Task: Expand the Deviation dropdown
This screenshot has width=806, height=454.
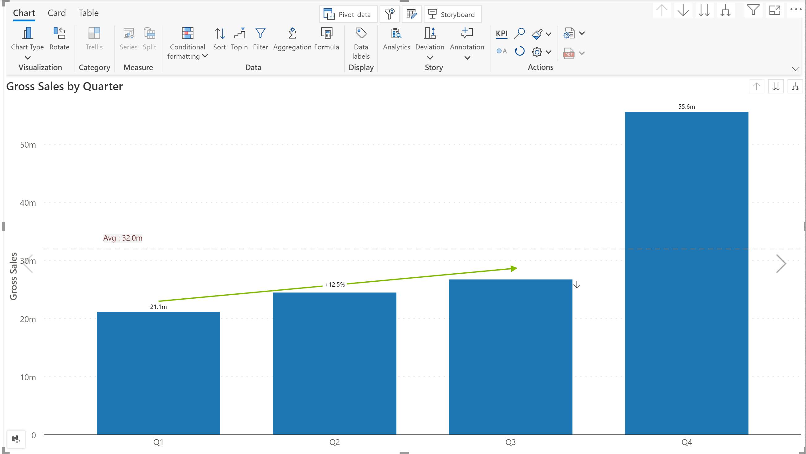Action: 430,58
